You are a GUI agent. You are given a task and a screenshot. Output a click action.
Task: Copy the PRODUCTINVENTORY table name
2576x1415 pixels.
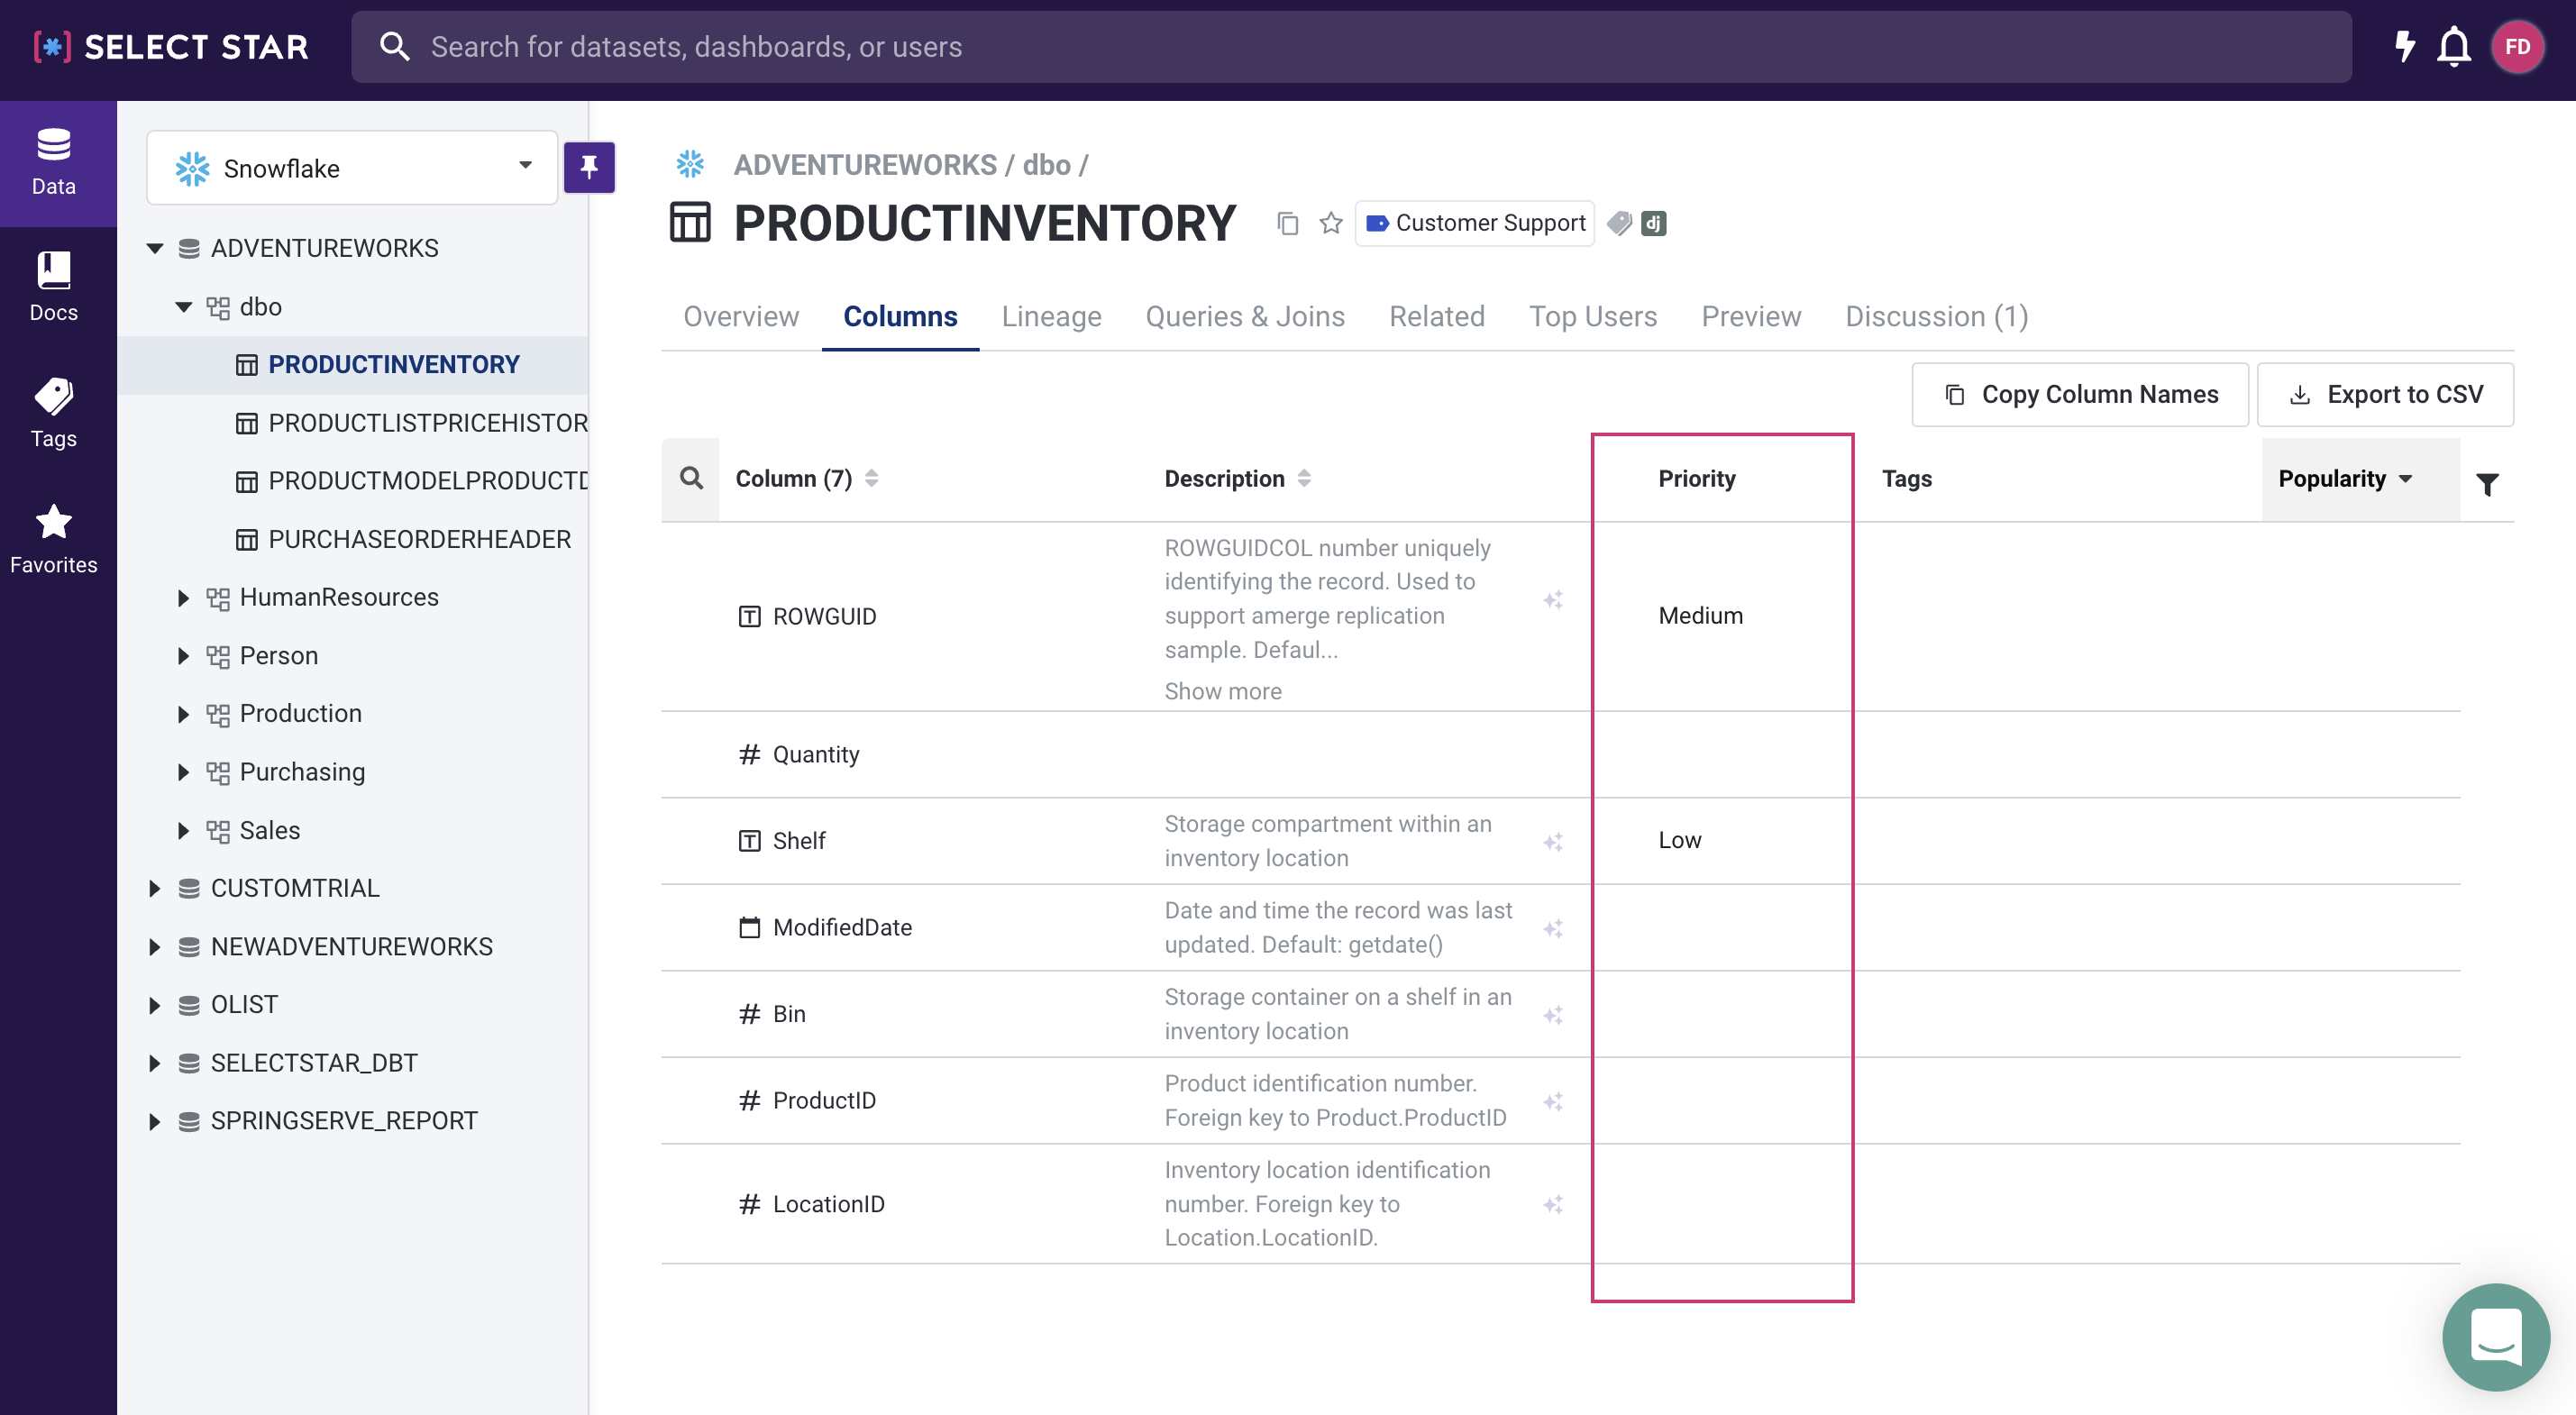point(1288,223)
